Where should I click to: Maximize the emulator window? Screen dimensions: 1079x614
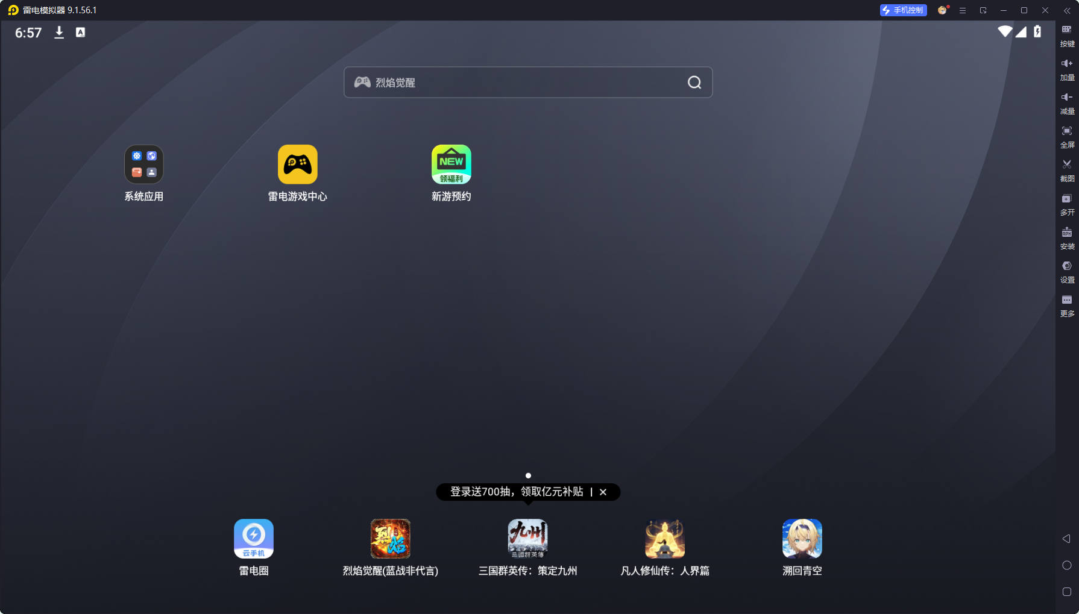pyautogui.click(x=1024, y=10)
